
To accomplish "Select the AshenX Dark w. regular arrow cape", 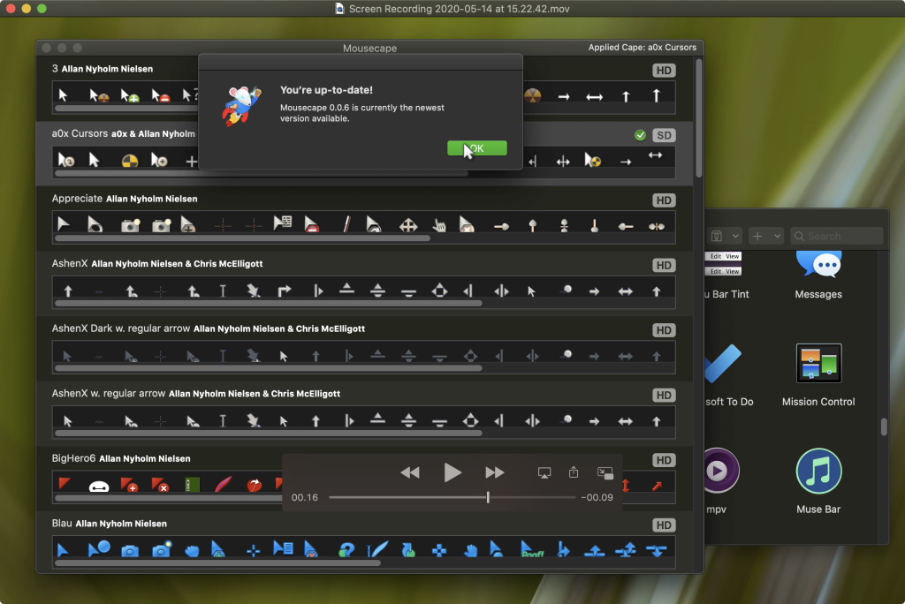I will tap(120, 328).
